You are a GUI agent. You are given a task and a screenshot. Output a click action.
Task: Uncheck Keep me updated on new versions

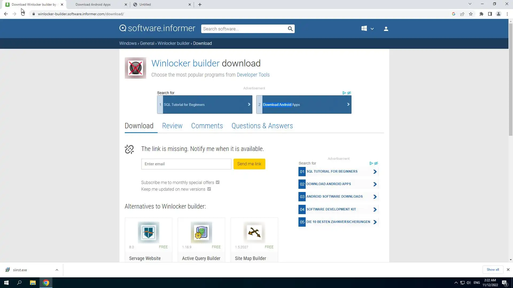(209, 189)
